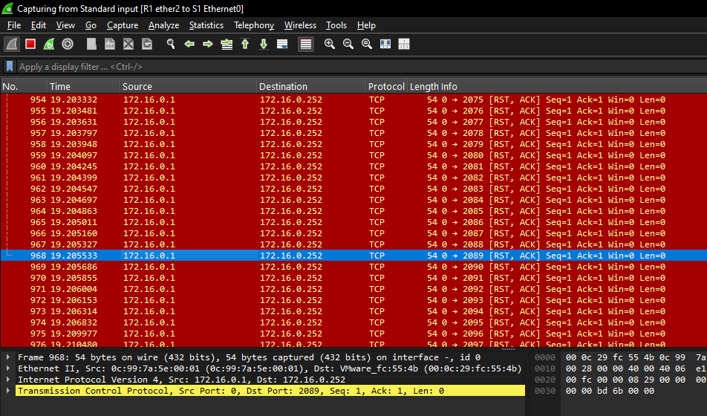The height and width of the screenshot is (416, 707).
Task: Toggle packet list colorization
Action: [305, 45]
